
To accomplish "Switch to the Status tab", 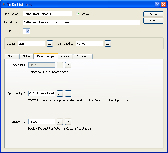I will [12, 56].
